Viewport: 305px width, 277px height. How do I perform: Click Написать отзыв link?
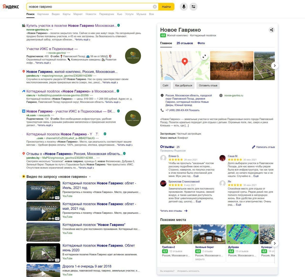pos(265,147)
